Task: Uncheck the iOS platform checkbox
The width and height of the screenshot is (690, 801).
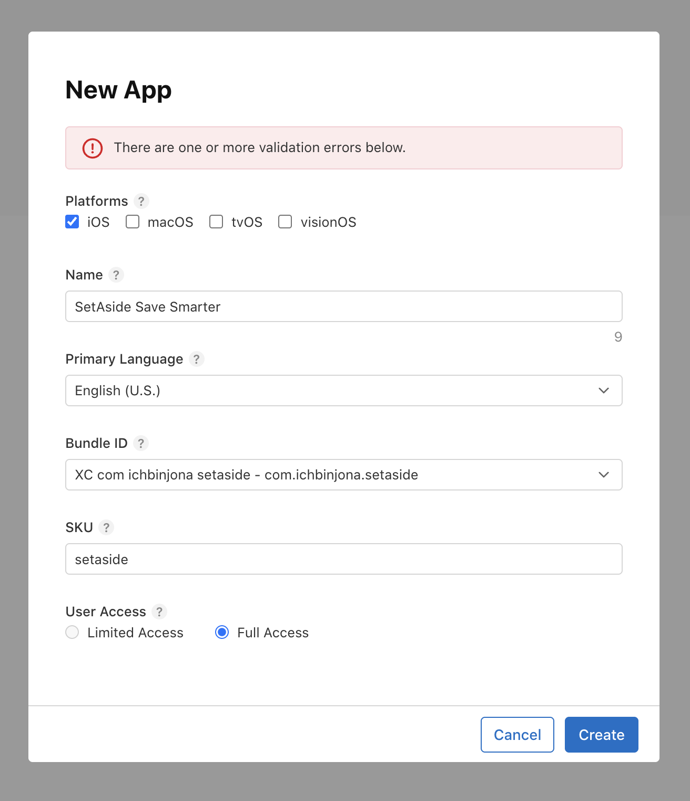Action: [x=73, y=222]
